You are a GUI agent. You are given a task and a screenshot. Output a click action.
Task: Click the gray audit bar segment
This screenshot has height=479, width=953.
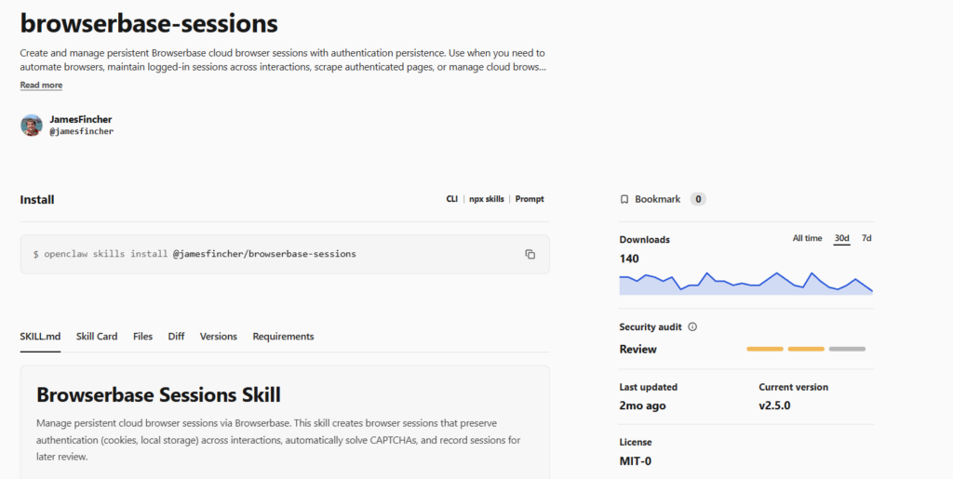[x=847, y=349]
